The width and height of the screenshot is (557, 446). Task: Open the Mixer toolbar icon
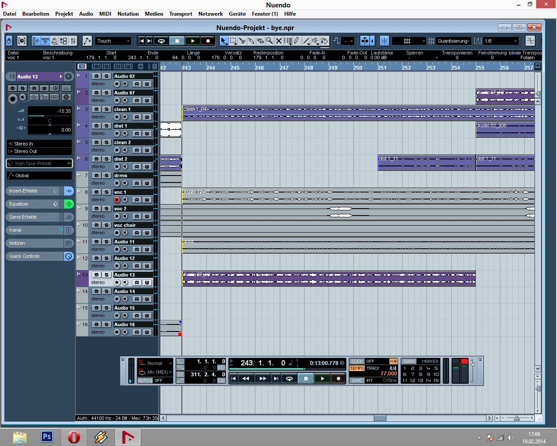(73, 41)
